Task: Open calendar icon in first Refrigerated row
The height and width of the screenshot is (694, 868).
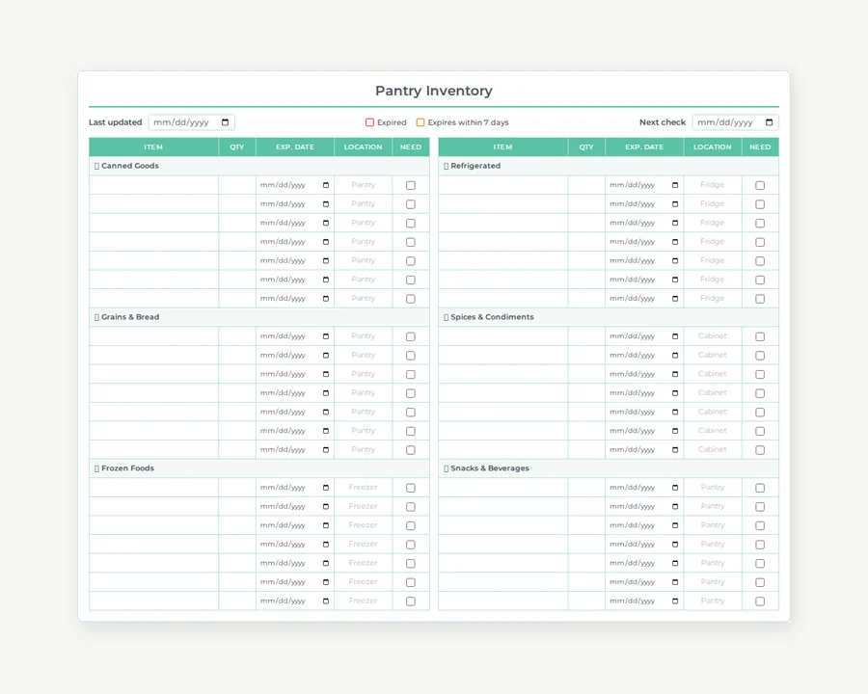Action: 675,185
